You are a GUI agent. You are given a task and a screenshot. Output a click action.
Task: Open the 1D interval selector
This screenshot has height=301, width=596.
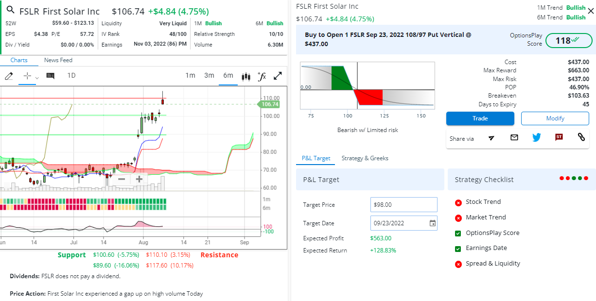pos(71,75)
